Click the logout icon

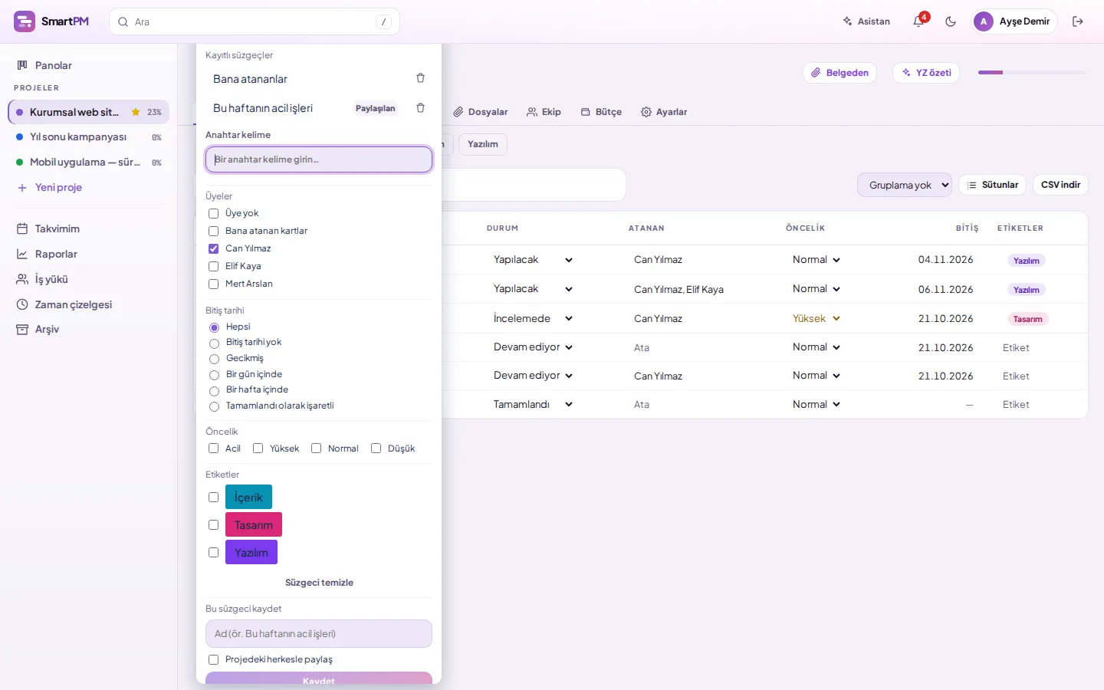(x=1078, y=21)
